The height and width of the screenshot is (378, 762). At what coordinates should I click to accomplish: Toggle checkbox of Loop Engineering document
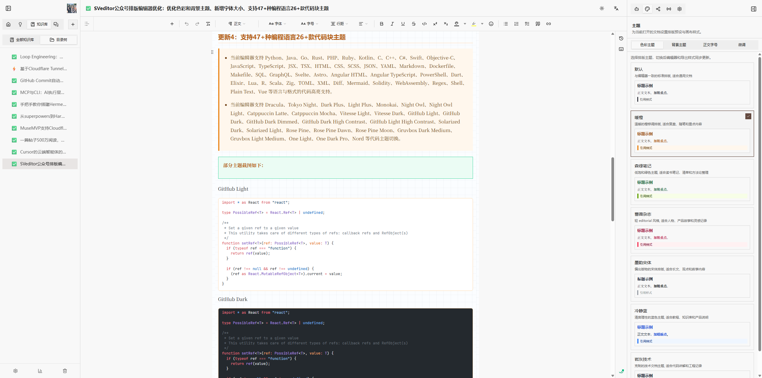click(x=14, y=57)
